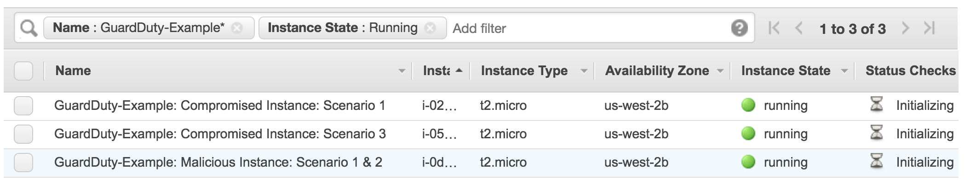The height and width of the screenshot is (185, 965).
Task: Toggle the select-all instances checkbox
Action: pos(23,71)
